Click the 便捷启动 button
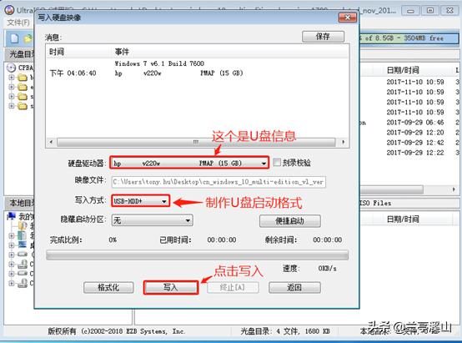462x343 pixels. (x=290, y=221)
